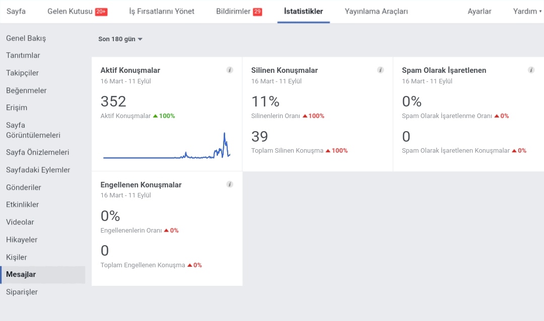Open Hikayeler in the sidebar
The image size is (544, 321).
(22, 240)
